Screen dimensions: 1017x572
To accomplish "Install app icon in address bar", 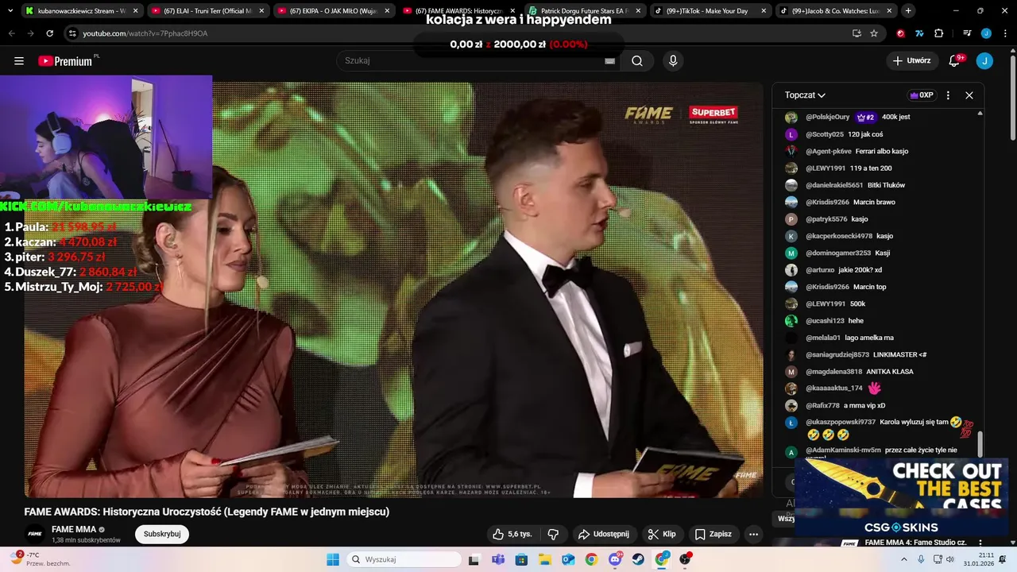I will tap(857, 33).
